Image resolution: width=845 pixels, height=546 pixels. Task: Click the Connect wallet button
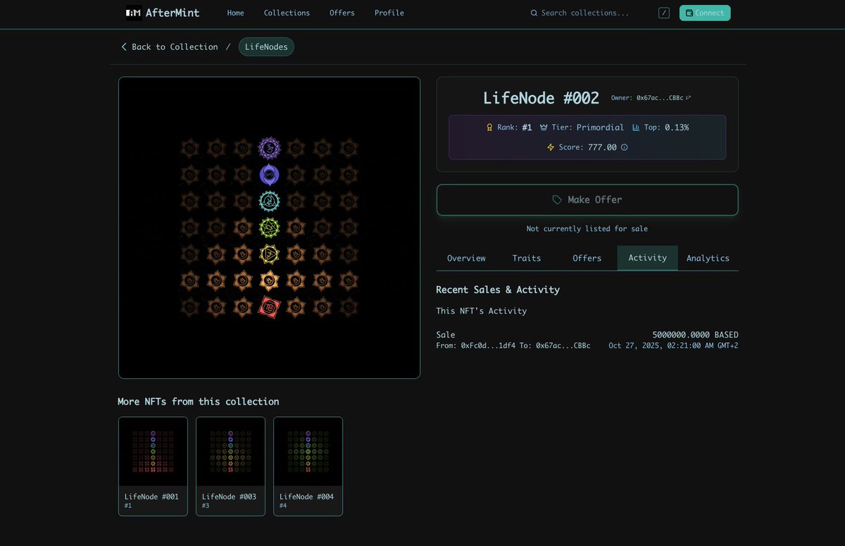[705, 13]
